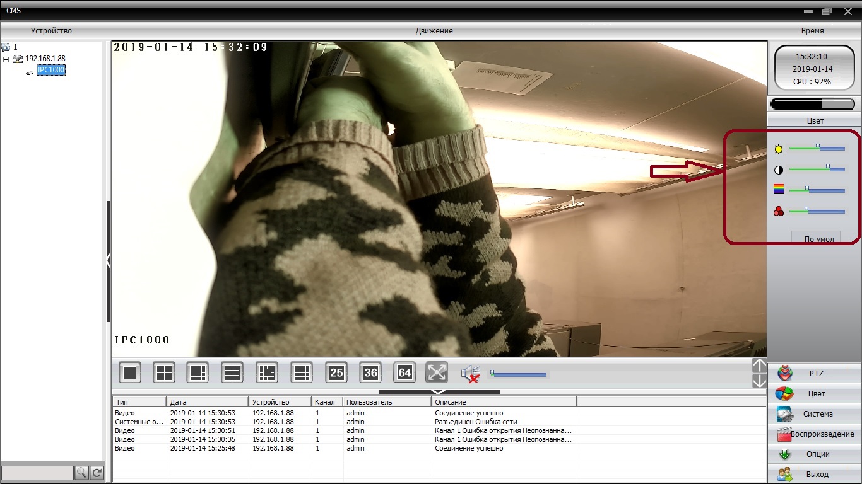Open the Воспроизведение playback section
862x484 pixels.
(815, 434)
